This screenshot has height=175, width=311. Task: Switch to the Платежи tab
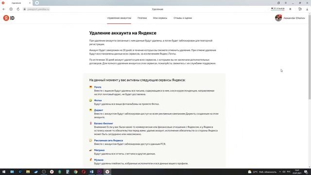click(x=142, y=18)
